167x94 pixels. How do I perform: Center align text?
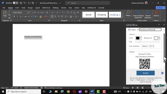(x=56, y=16)
